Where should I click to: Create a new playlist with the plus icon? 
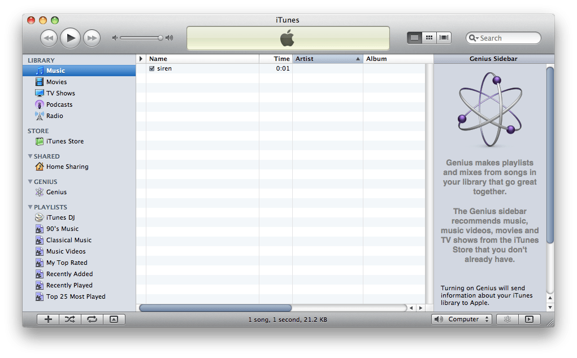coord(47,319)
